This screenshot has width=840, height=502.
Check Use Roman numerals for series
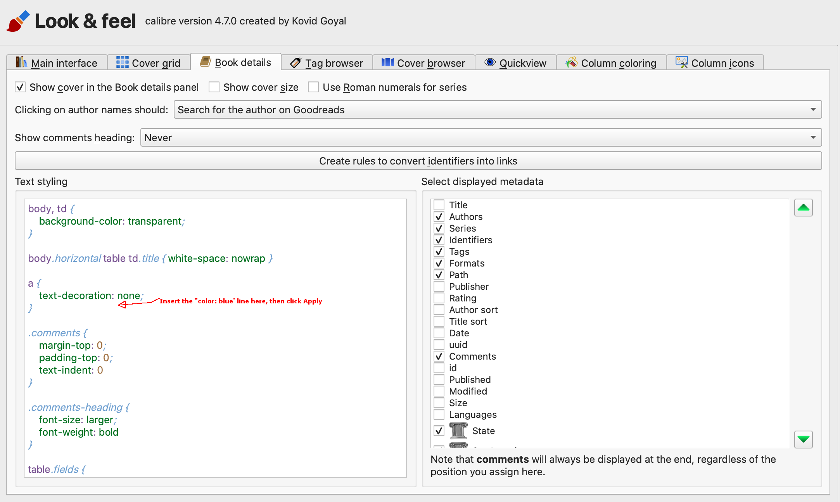pos(313,87)
